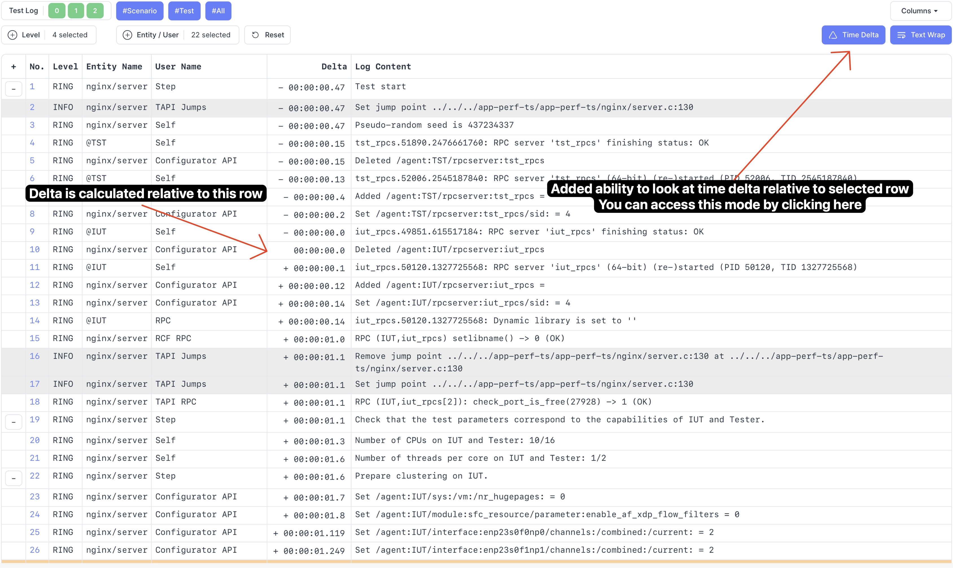This screenshot has width=953, height=568.
Task: Click the #All filter button
Action: point(218,11)
